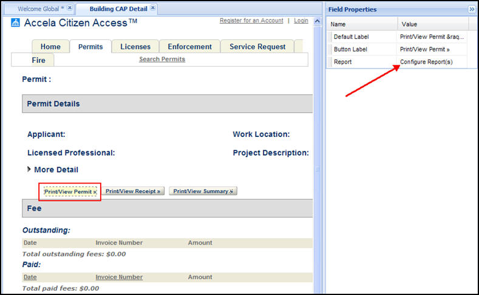Screen dimensions: 479x295
Task: Click the Print/View Summary button
Action: [203, 191]
